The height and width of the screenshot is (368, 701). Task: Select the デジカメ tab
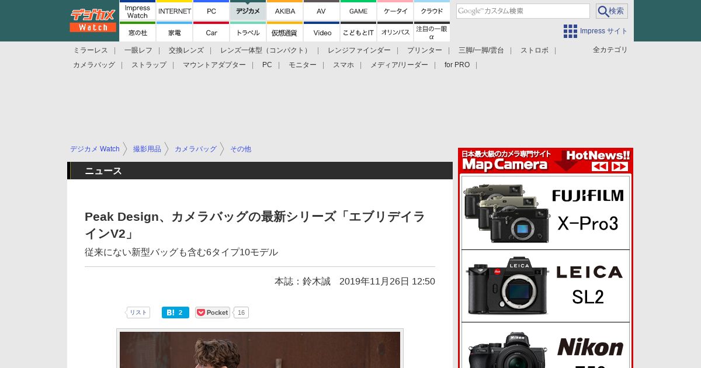(x=248, y=11)
